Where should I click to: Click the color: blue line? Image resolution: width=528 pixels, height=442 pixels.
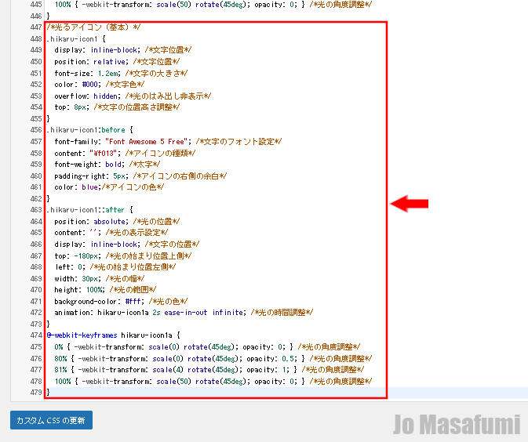tap(109, 187)
